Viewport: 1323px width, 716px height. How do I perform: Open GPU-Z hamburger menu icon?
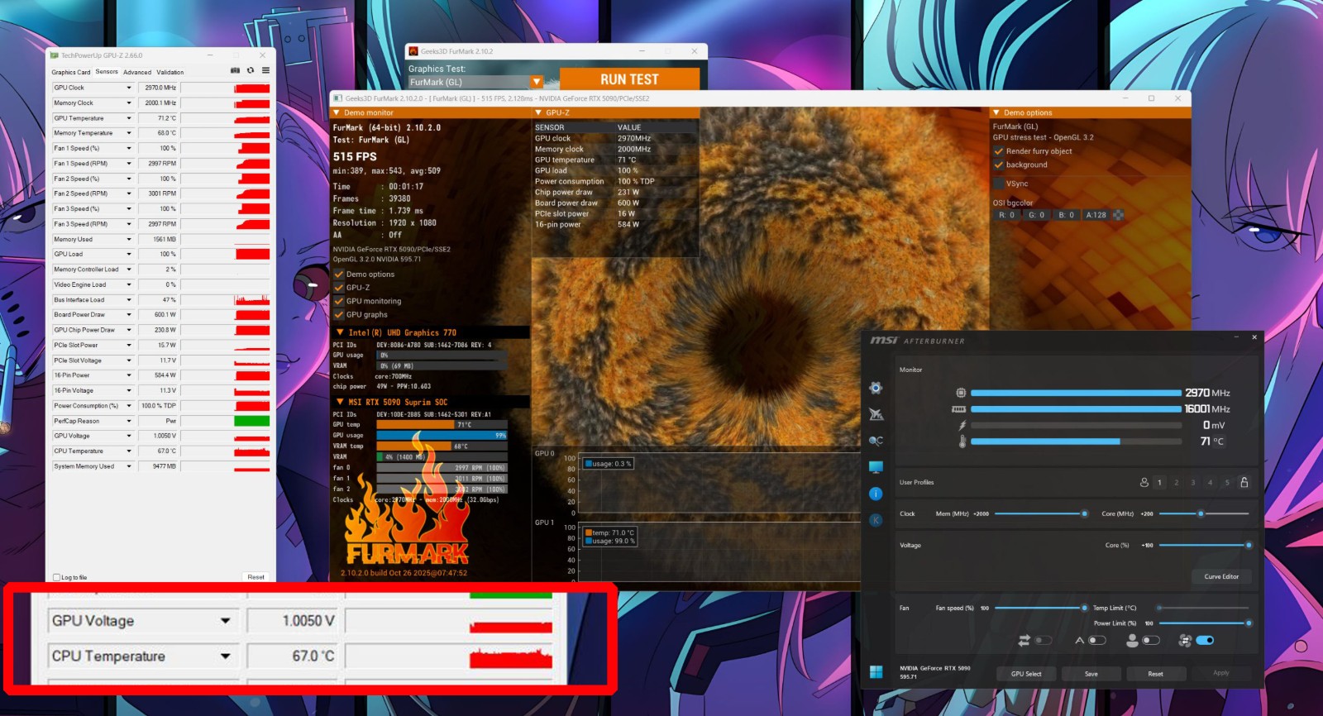[x=265, y=71]
